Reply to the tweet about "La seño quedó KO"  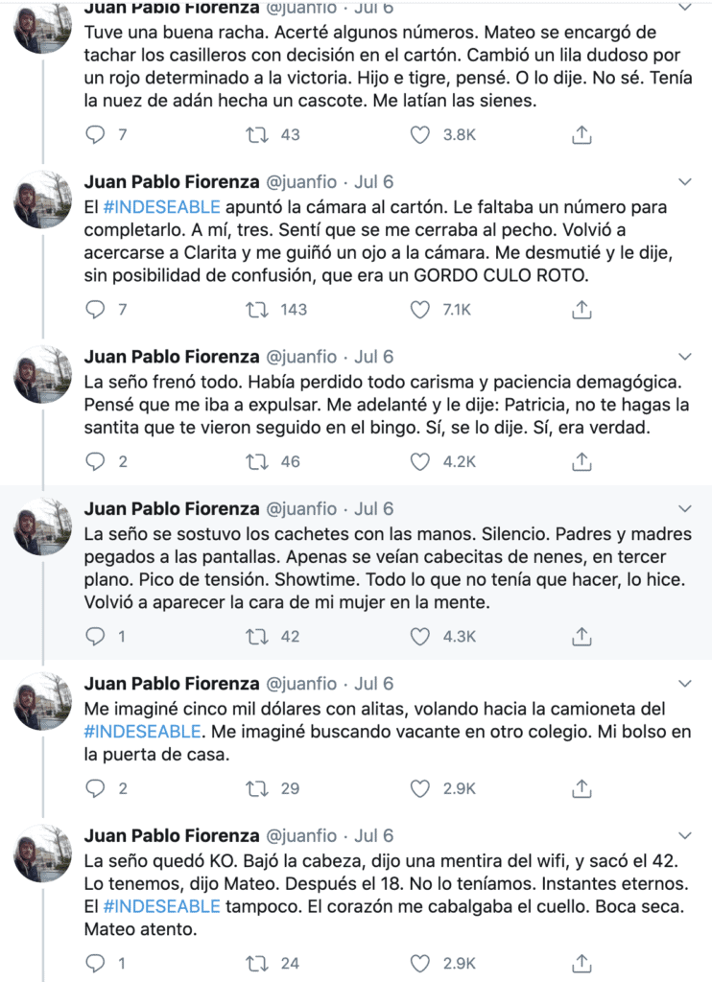(94, 963)
